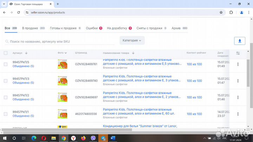Screen dimensions: 253x142
Task: Click the page vertical scrollbar
Action: pyautogui.click(x=251, y=76)
